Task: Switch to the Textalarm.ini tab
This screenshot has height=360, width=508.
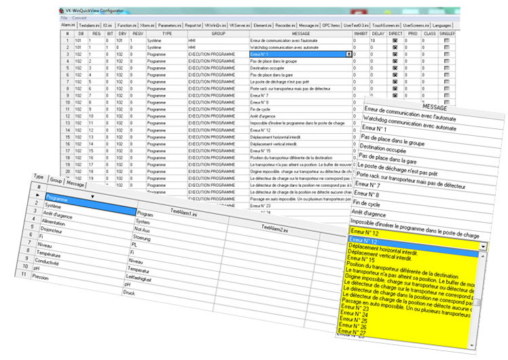Action: (89, 25)
